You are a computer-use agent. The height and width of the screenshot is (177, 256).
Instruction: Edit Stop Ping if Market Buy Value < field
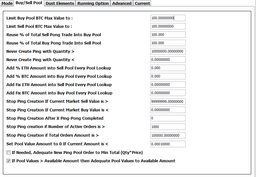tap(168, 110)
